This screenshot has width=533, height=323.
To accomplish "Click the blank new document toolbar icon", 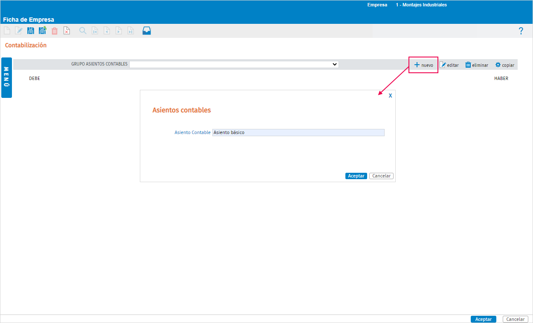I will (x=7, y=31).
